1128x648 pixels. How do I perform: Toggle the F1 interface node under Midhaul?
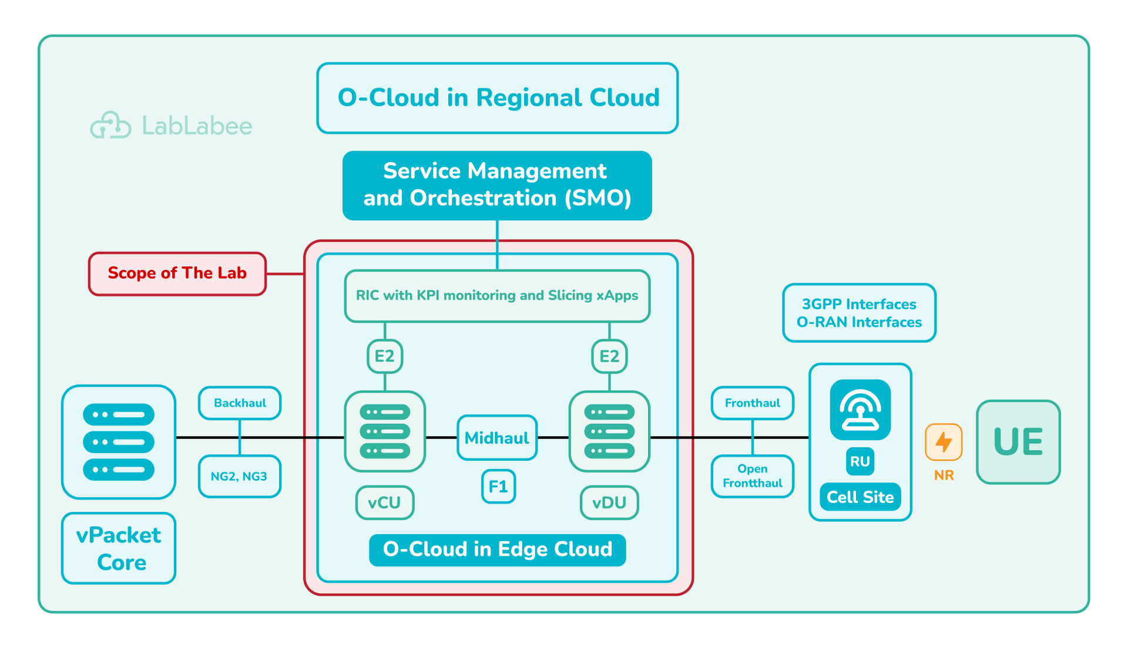pyautogui.click(x=498, y=487)
